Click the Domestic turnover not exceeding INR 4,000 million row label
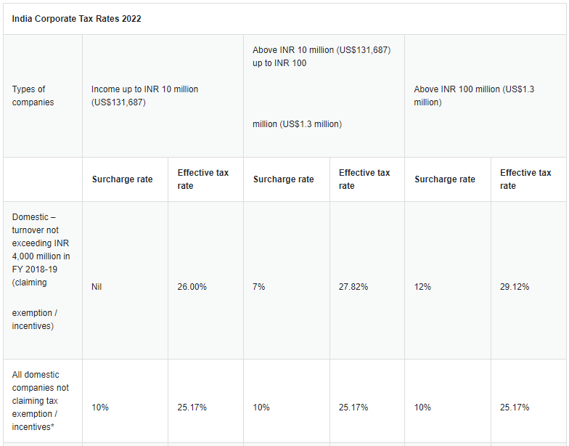The height and width of the screenshot is (446, 569). (x=41, y=272)
